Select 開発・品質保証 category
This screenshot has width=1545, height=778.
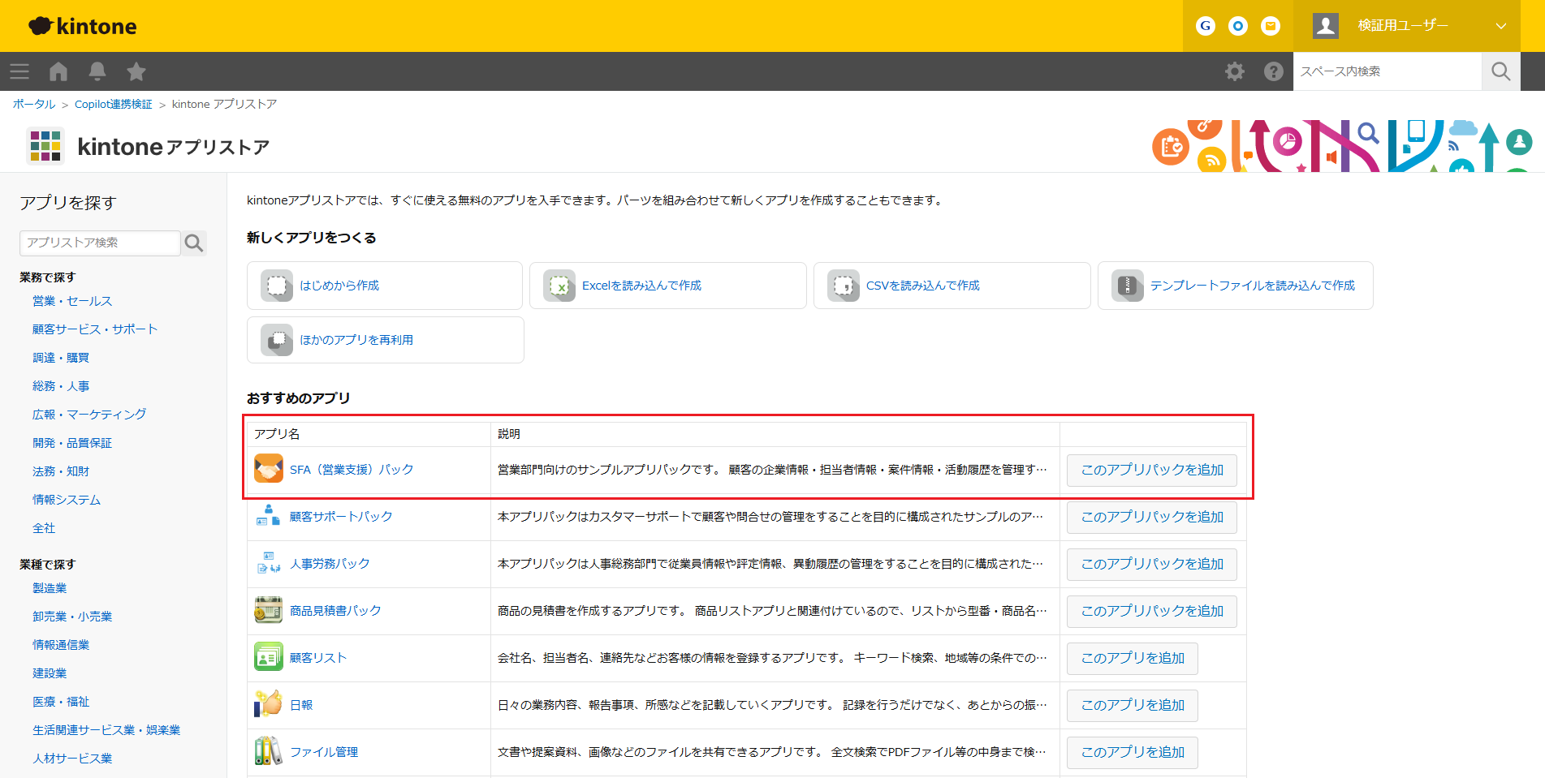click(72, 443)
